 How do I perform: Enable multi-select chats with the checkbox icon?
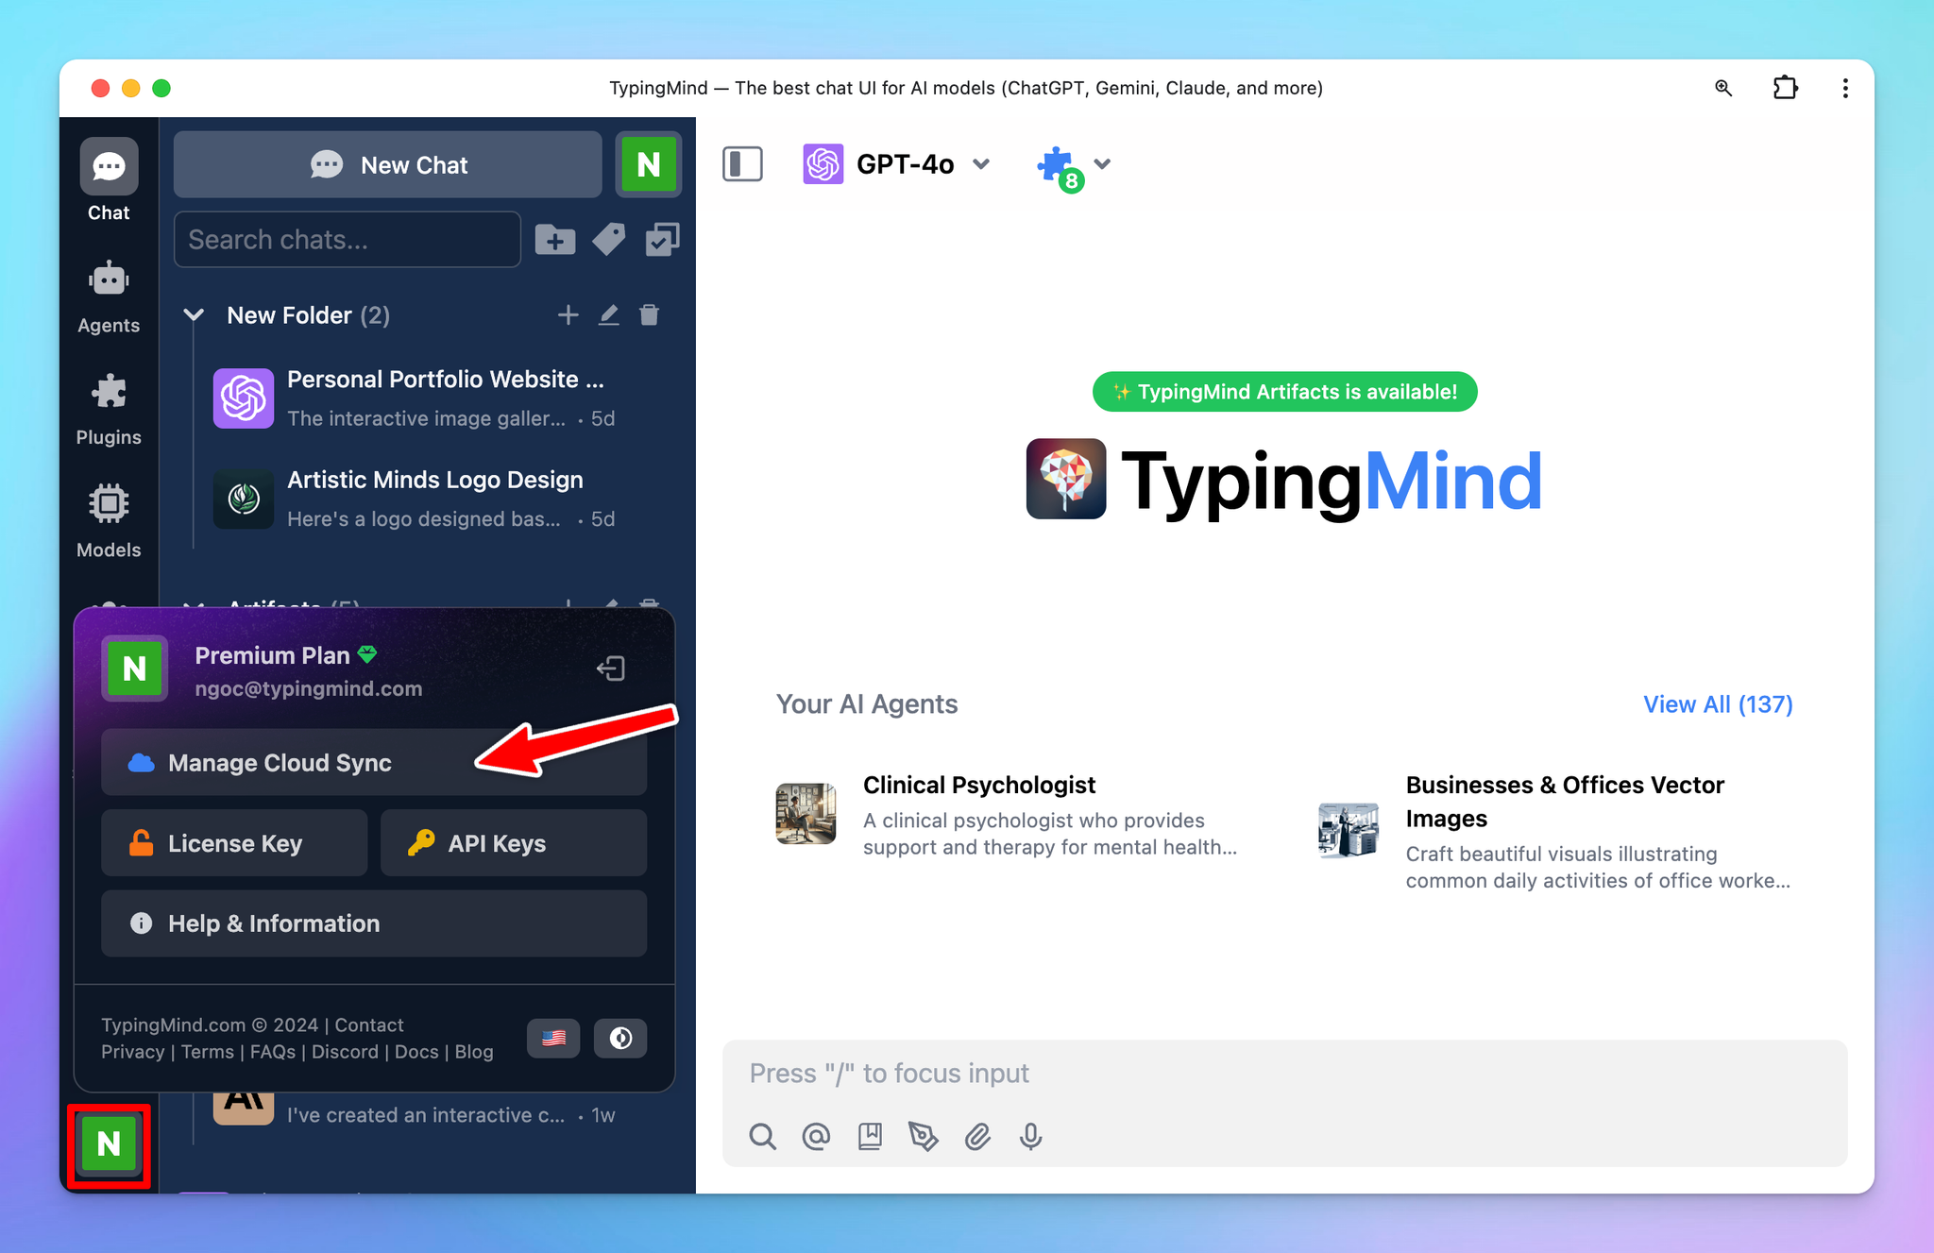662,240
